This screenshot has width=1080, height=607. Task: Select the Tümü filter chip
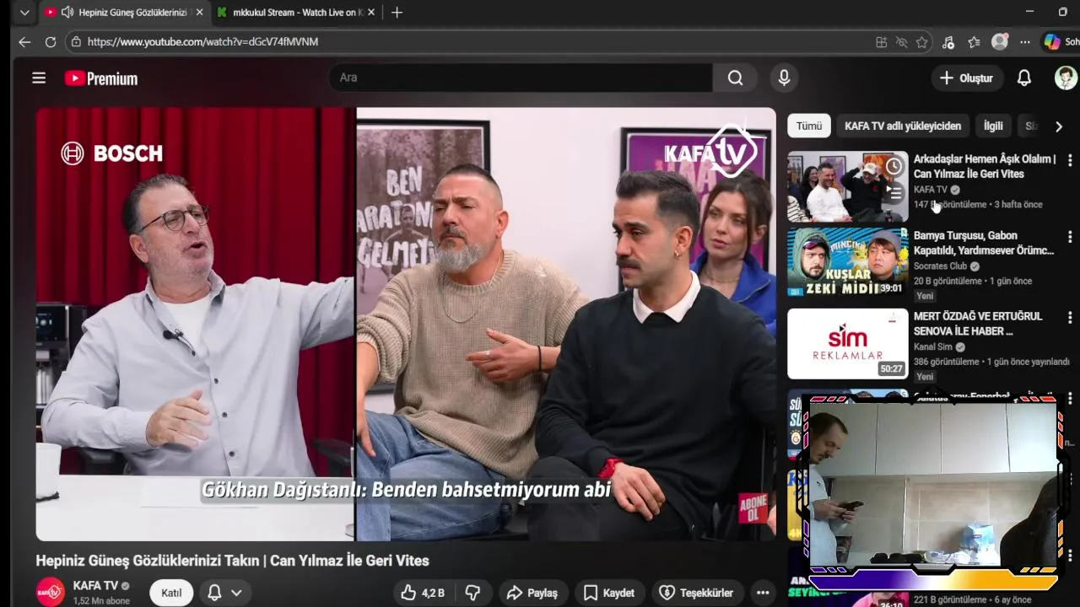(809, 126)
